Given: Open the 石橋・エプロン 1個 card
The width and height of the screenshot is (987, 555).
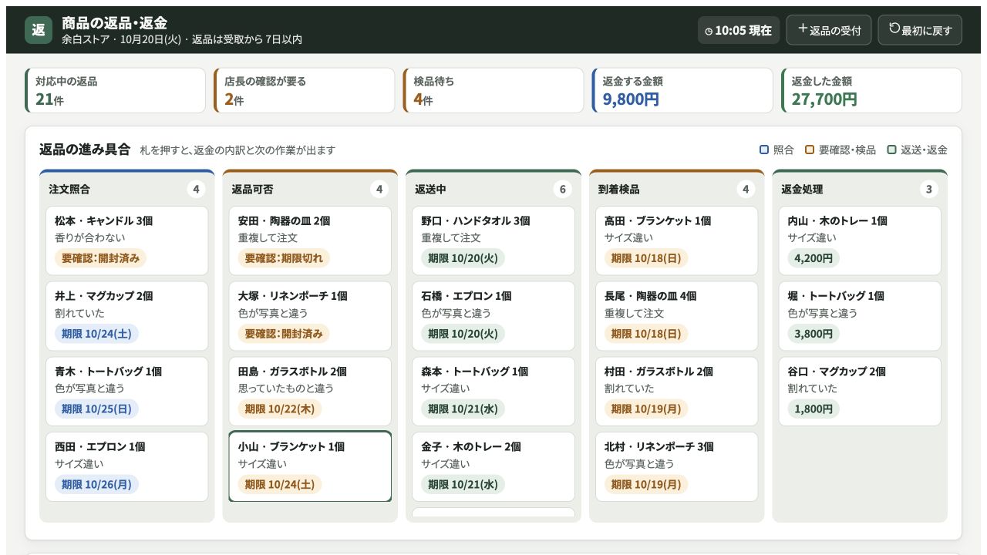Looking at the screenshot, I should tap(493, 316).
